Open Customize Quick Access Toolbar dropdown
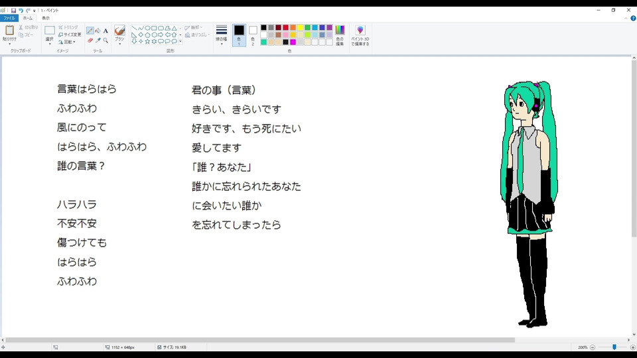The width and height of the screenshot is (637, 358). tap(34, 11)
